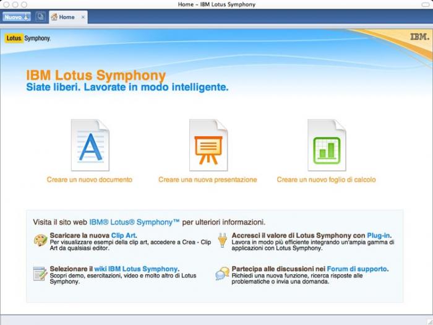433x325 pixels.
Task: Click the macOS minimize window button
Action: (x=15, y=4)
